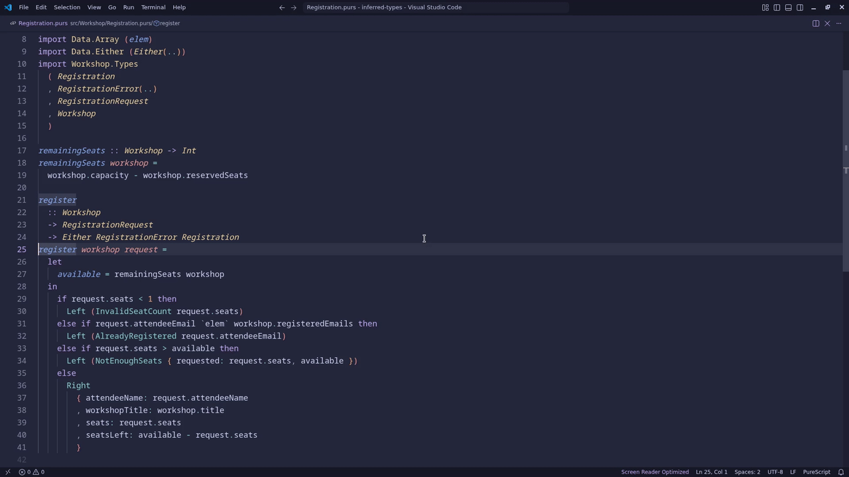
Task: Change end of line sequence LF
Action: coord(793,472)
